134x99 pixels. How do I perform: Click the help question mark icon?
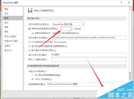click(121, 2)
